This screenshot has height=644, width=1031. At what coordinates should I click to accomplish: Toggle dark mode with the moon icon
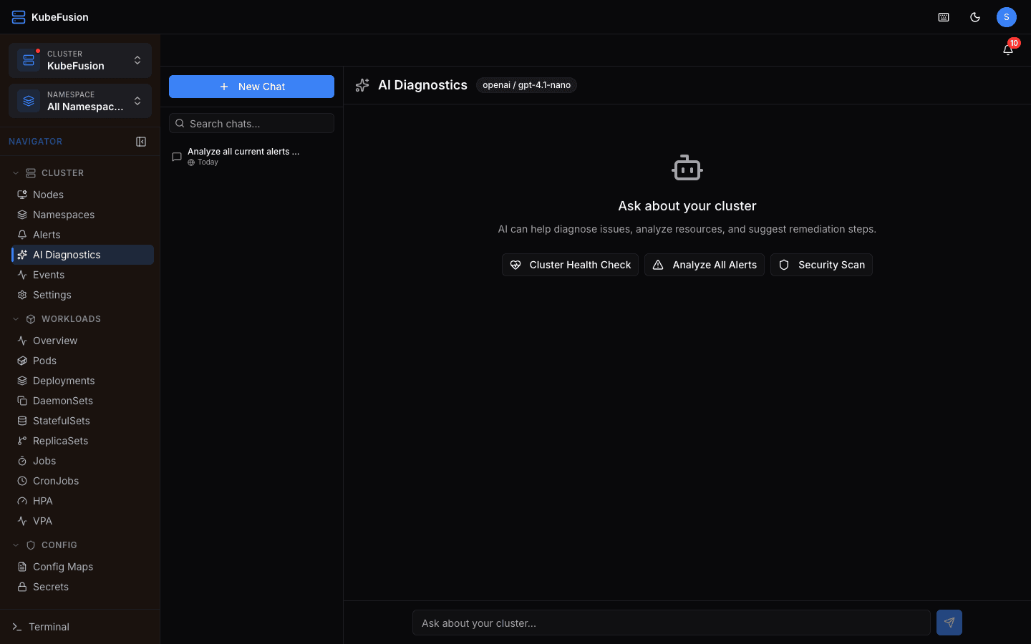(974, 16)
